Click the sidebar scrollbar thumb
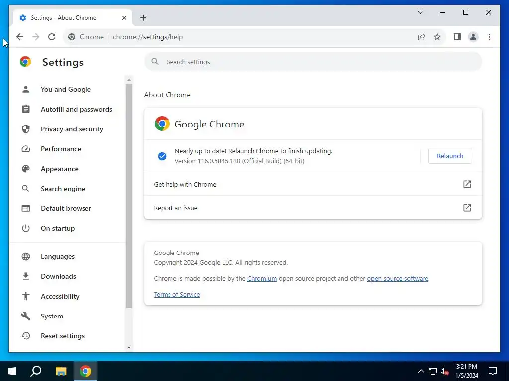 click(129, 196)
